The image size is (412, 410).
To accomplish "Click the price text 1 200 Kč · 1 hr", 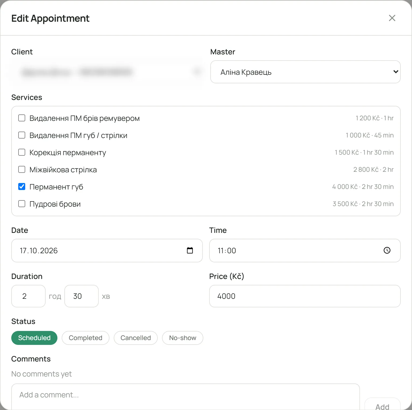I will tap(374, 118).
